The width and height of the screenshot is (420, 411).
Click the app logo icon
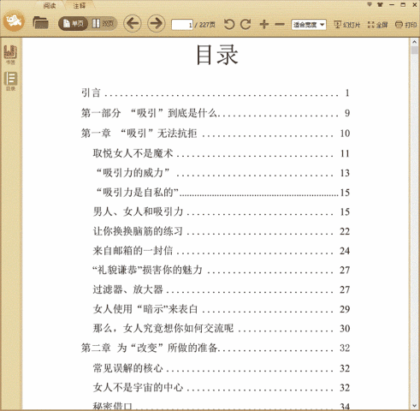pos(14,21)
